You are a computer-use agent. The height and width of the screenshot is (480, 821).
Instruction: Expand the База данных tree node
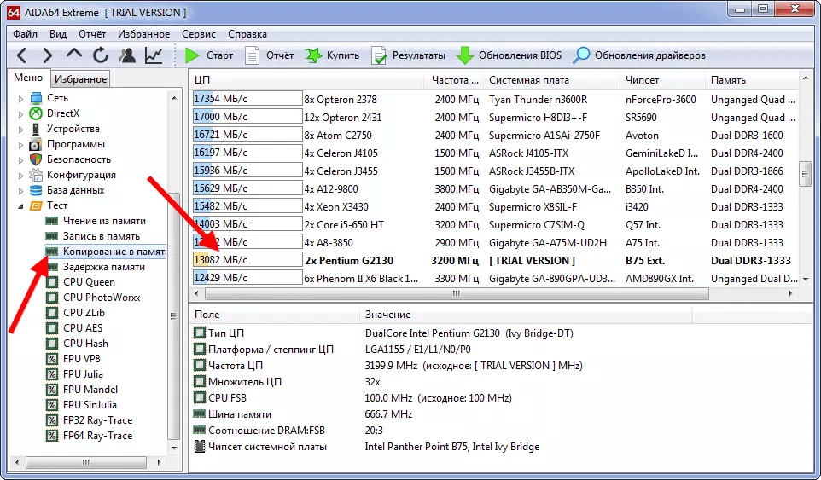click(x=21, y=190)
